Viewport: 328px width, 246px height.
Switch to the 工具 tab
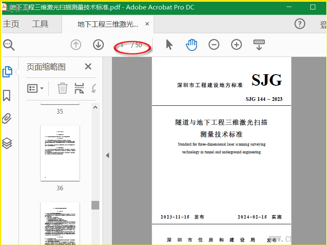point(40,24)
